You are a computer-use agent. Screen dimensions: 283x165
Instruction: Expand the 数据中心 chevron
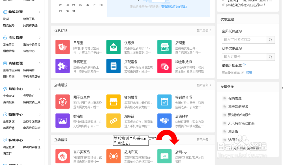coord(40,115)
